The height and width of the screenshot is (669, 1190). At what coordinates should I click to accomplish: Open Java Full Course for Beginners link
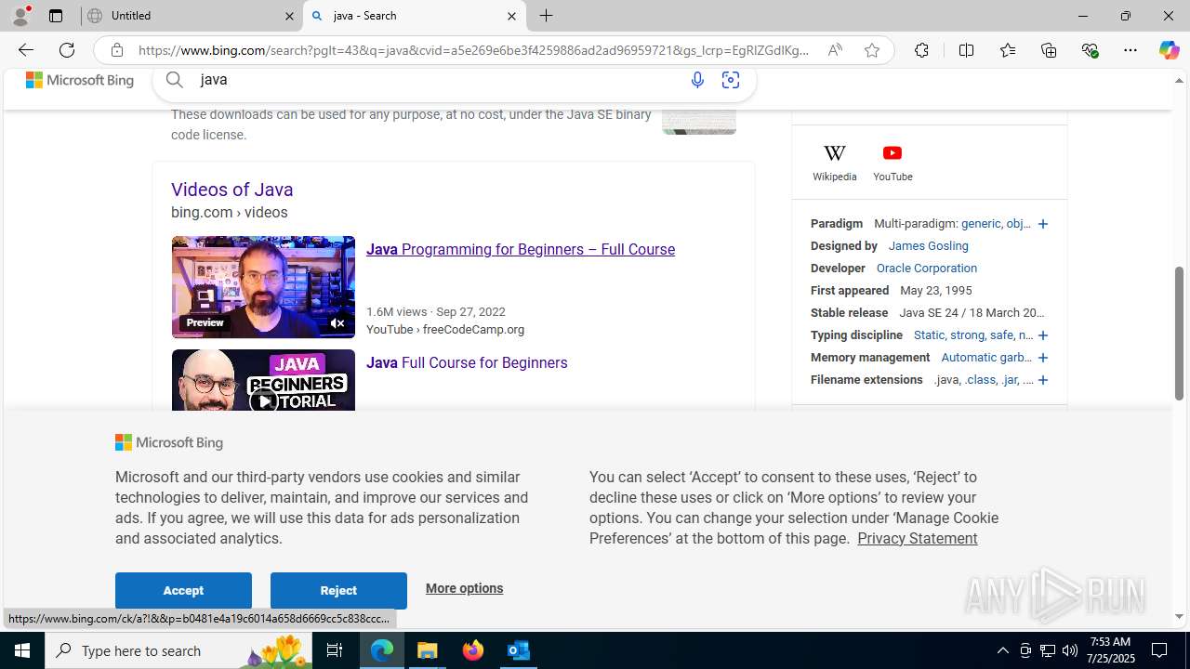pos(467,362)
